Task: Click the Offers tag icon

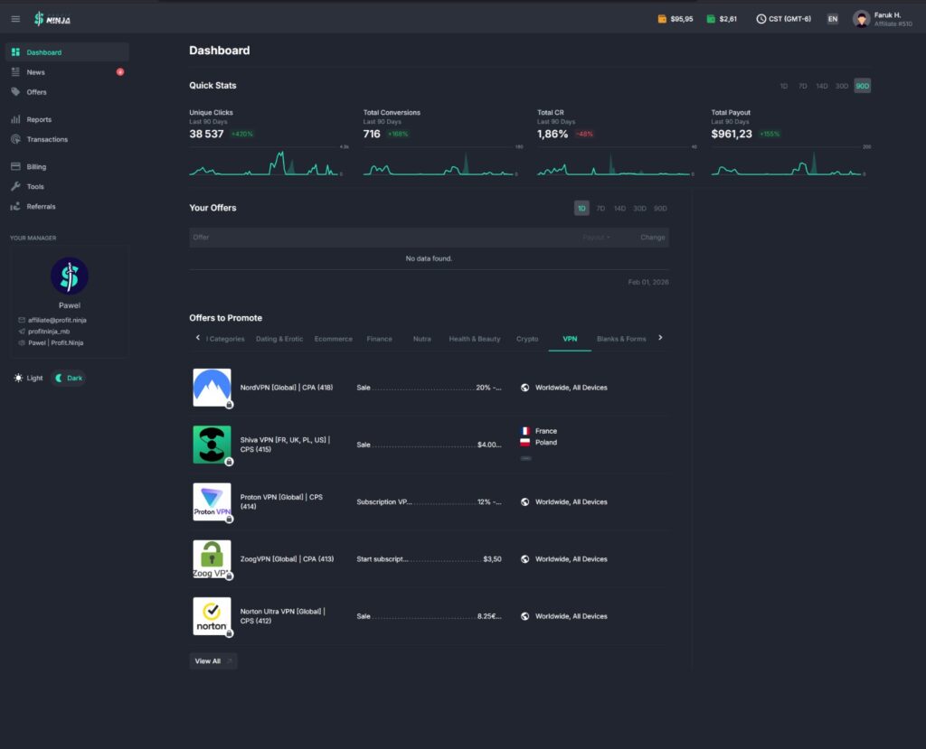Action: (x=15, y=92)
